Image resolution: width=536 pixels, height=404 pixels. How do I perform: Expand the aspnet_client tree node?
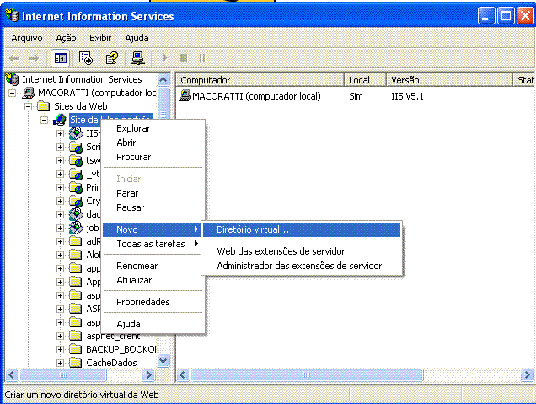click(61, 337)
